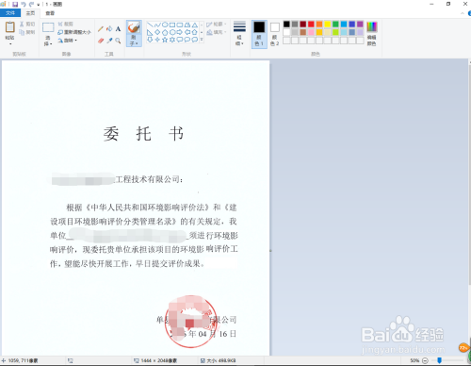Choose the Curve shape

[x=157, y=25]
